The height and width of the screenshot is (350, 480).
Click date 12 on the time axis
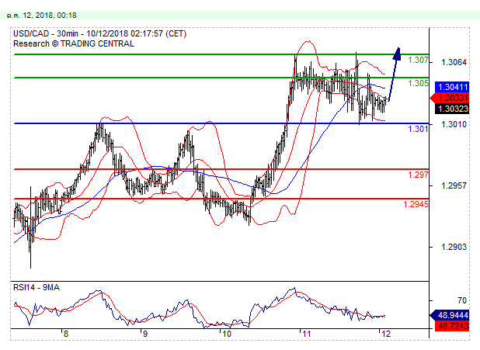pyautogui.click(x=386, y=334)
